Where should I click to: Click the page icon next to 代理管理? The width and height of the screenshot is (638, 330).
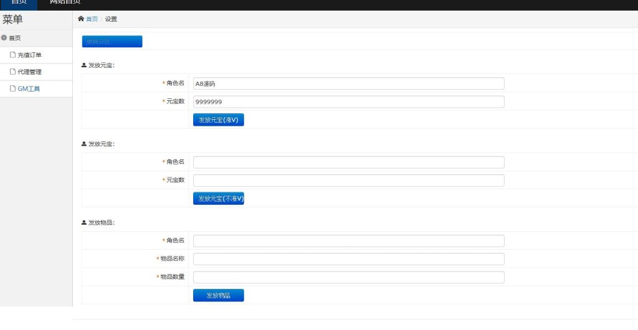[x=12, y=72]
